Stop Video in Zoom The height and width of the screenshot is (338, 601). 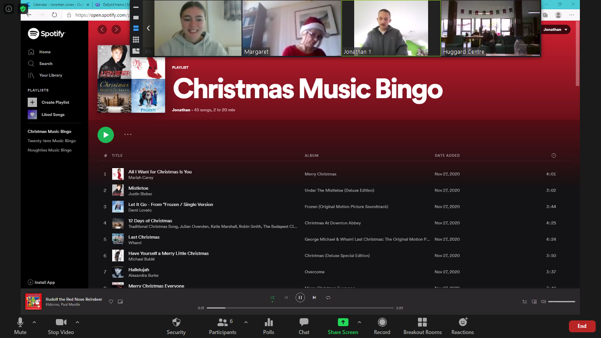(x=61, y=326)
